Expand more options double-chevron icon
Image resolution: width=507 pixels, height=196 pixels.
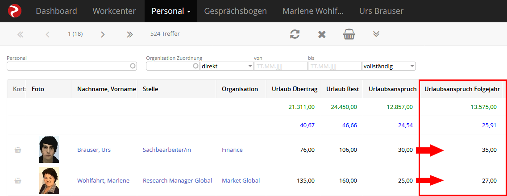tap(376, 34)
